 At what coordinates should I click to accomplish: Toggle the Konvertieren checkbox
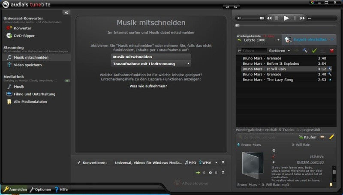coord(79,162)
